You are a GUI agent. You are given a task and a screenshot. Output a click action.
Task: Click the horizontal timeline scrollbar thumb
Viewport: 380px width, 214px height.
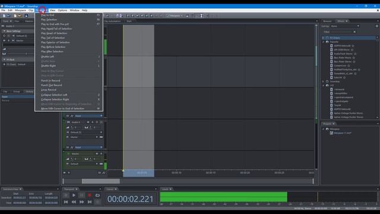coord(100,181)
